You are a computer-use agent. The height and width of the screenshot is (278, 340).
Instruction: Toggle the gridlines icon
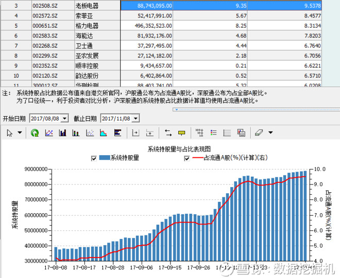coord(227,133)
